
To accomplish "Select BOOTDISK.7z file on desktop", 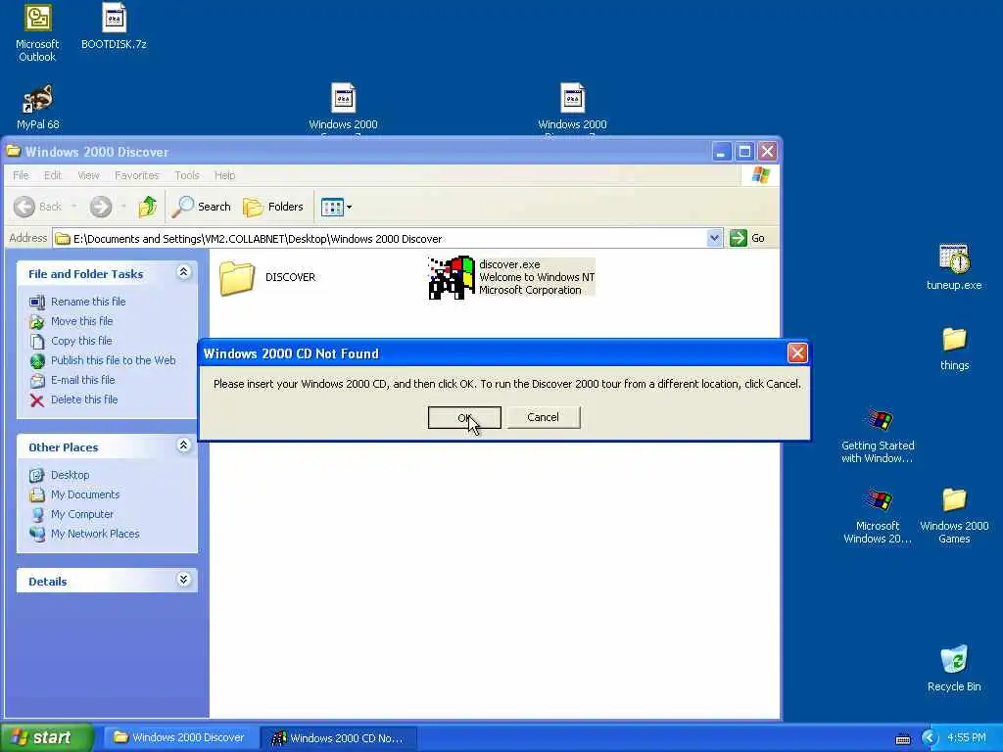I will tap(114, 26).
